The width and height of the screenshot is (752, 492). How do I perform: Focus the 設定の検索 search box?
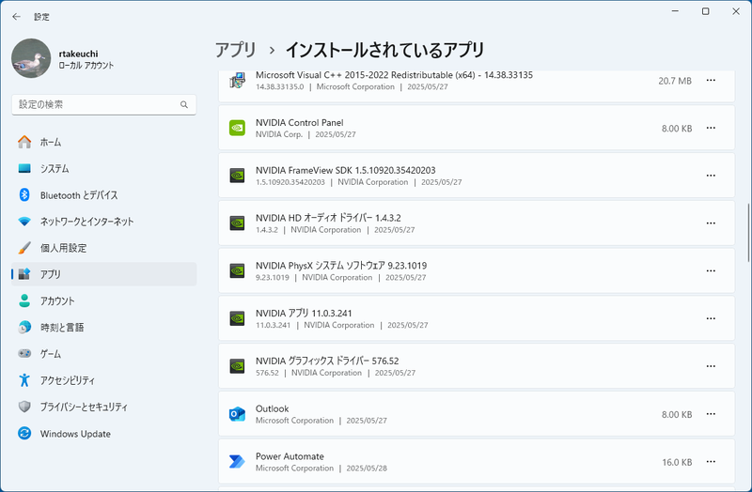click(x=103, y=104)
